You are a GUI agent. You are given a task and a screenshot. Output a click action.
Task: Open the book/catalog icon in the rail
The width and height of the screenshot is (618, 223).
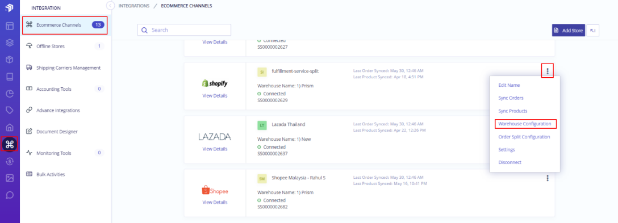pos(10,77)
